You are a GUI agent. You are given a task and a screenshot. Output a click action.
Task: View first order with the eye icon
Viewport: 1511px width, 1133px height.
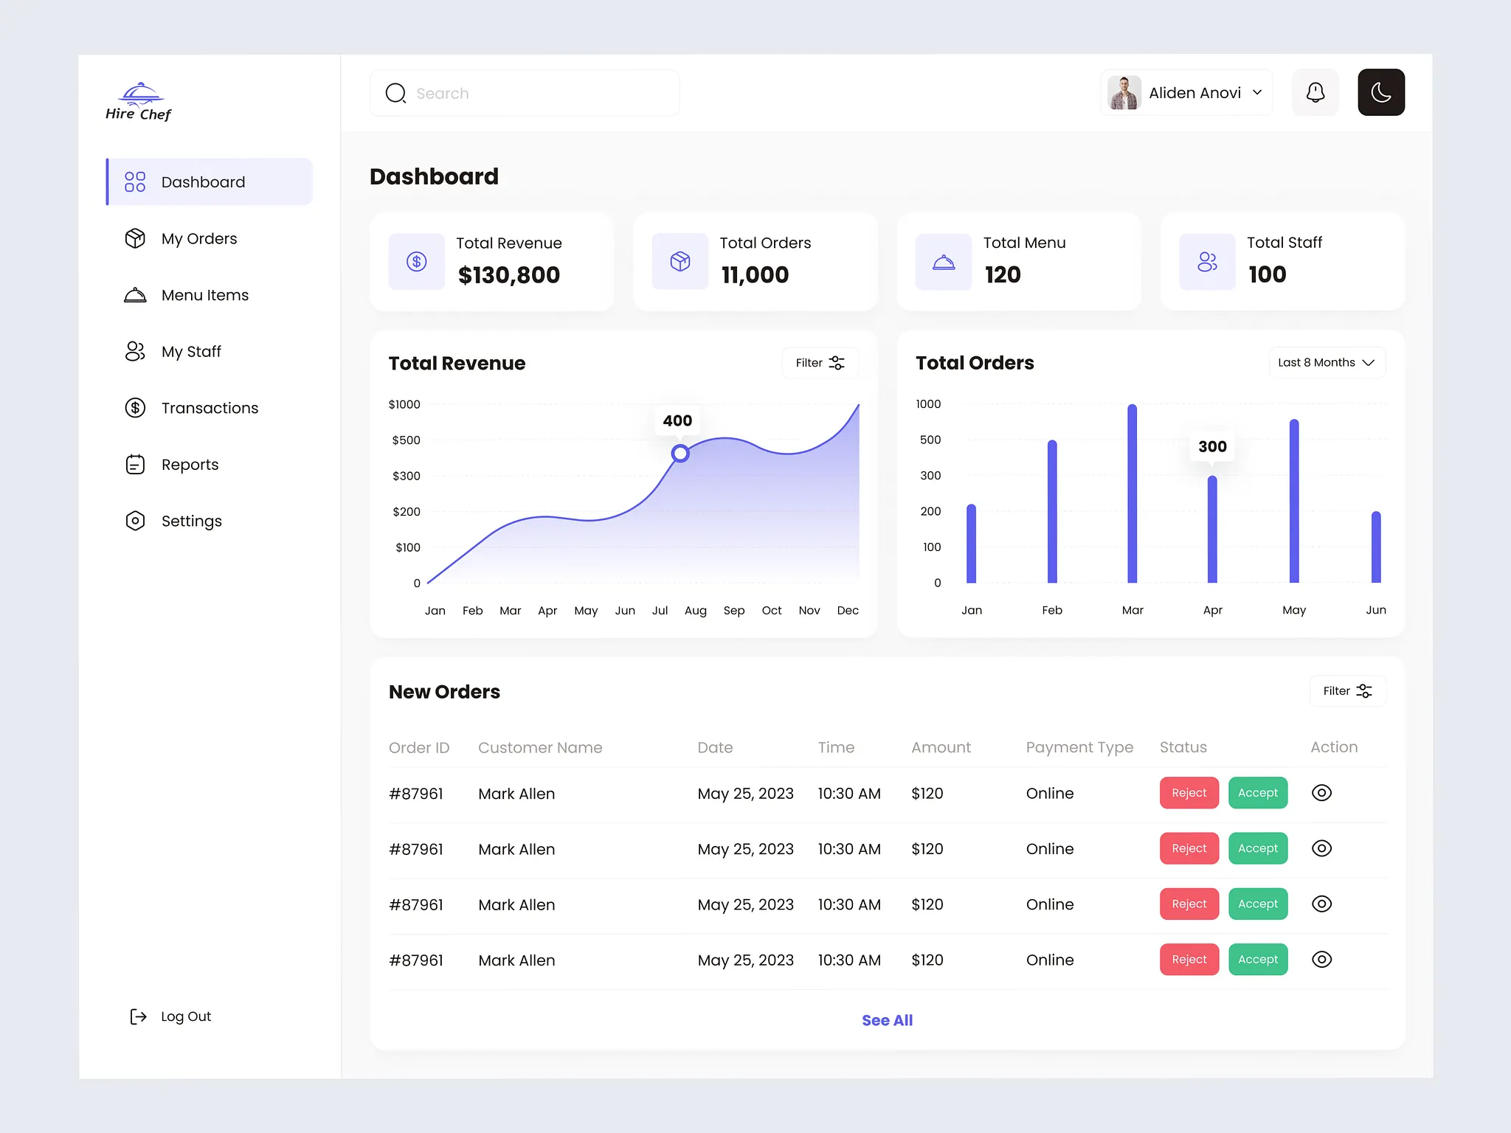pyautogui.click(x=1321, y=793)
